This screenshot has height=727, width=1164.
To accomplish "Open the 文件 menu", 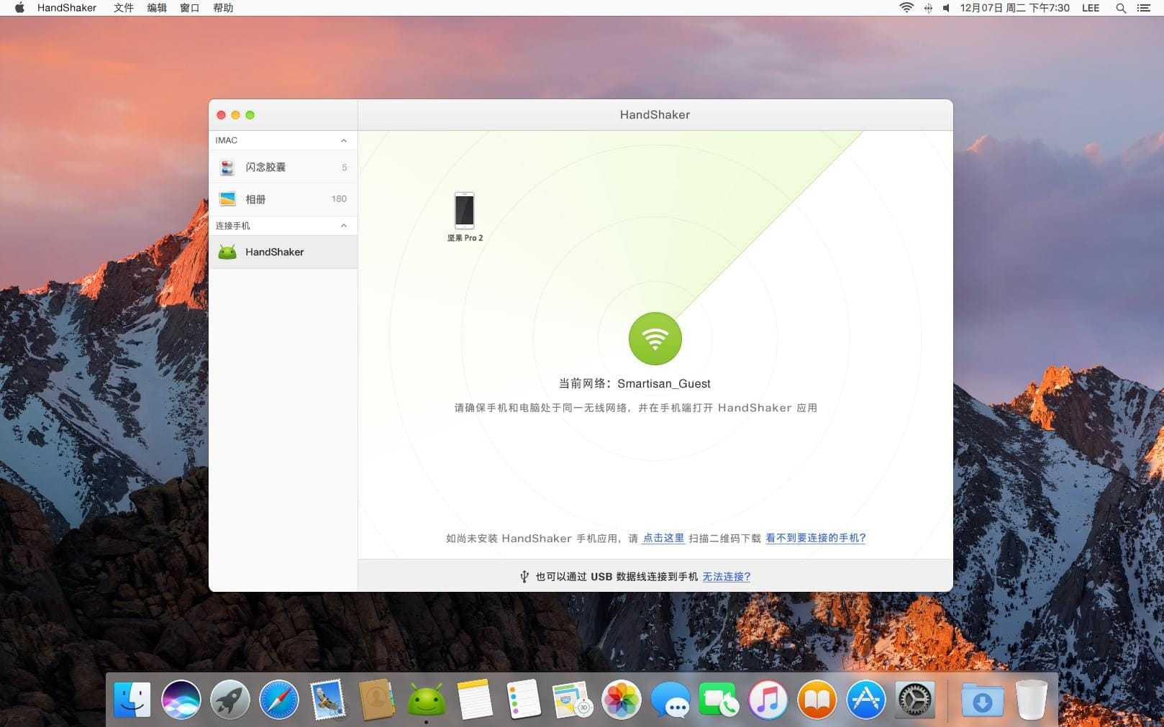I will [x=124, y=8].
